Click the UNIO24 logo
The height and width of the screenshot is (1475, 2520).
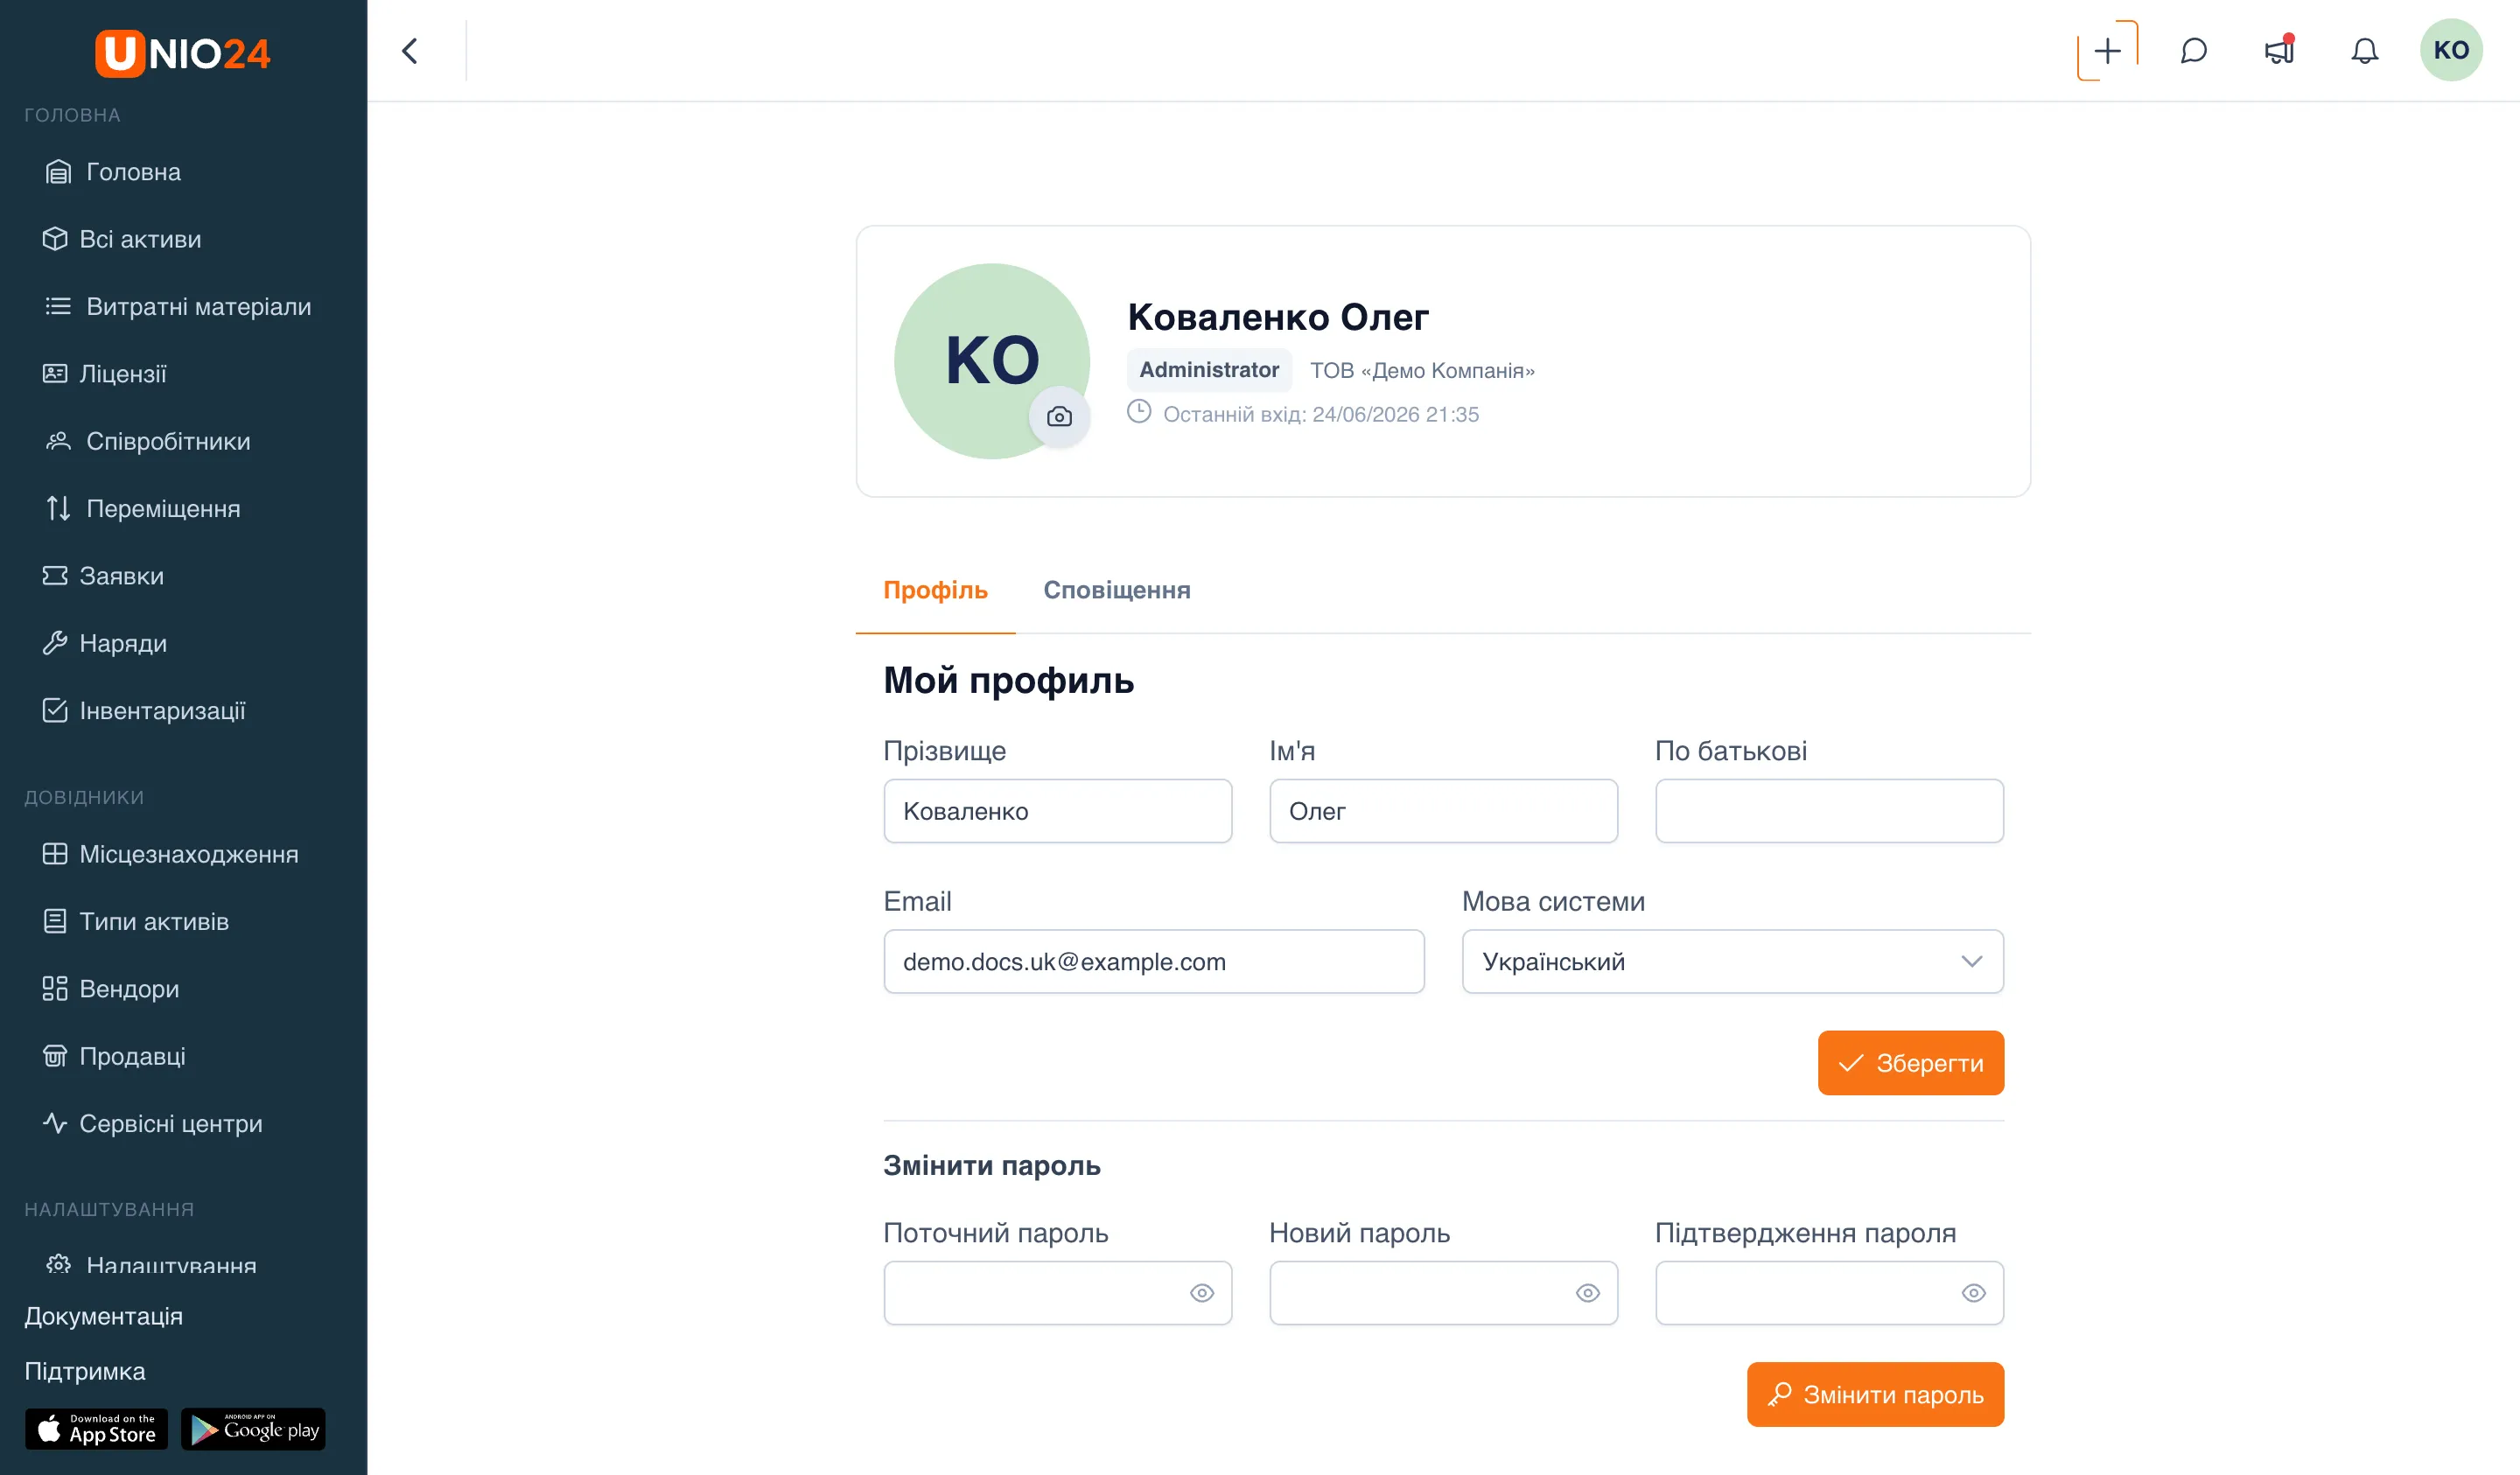click(x=183, y=53)
